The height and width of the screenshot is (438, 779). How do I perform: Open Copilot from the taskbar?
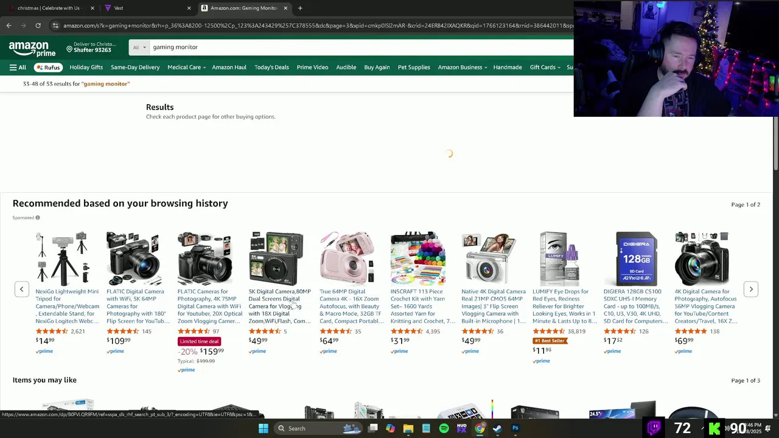tap(390, 428)
